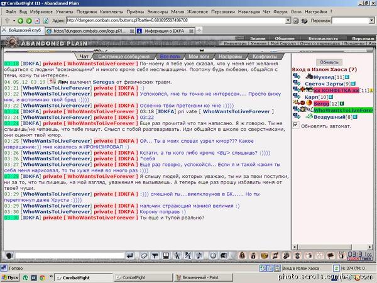Click the private message icon beside Светоч Зарты
Viewport: 377px width, 283px height.
(297, 83)
